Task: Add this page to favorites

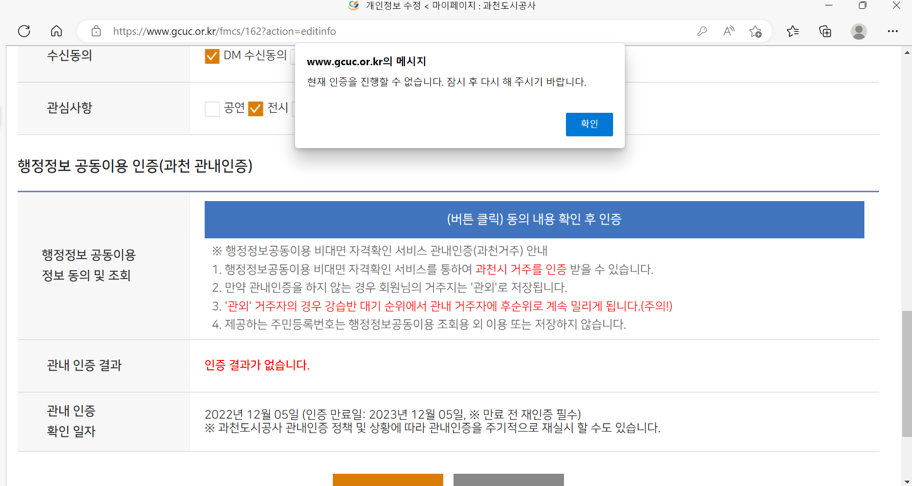Action: pos(755,31)
